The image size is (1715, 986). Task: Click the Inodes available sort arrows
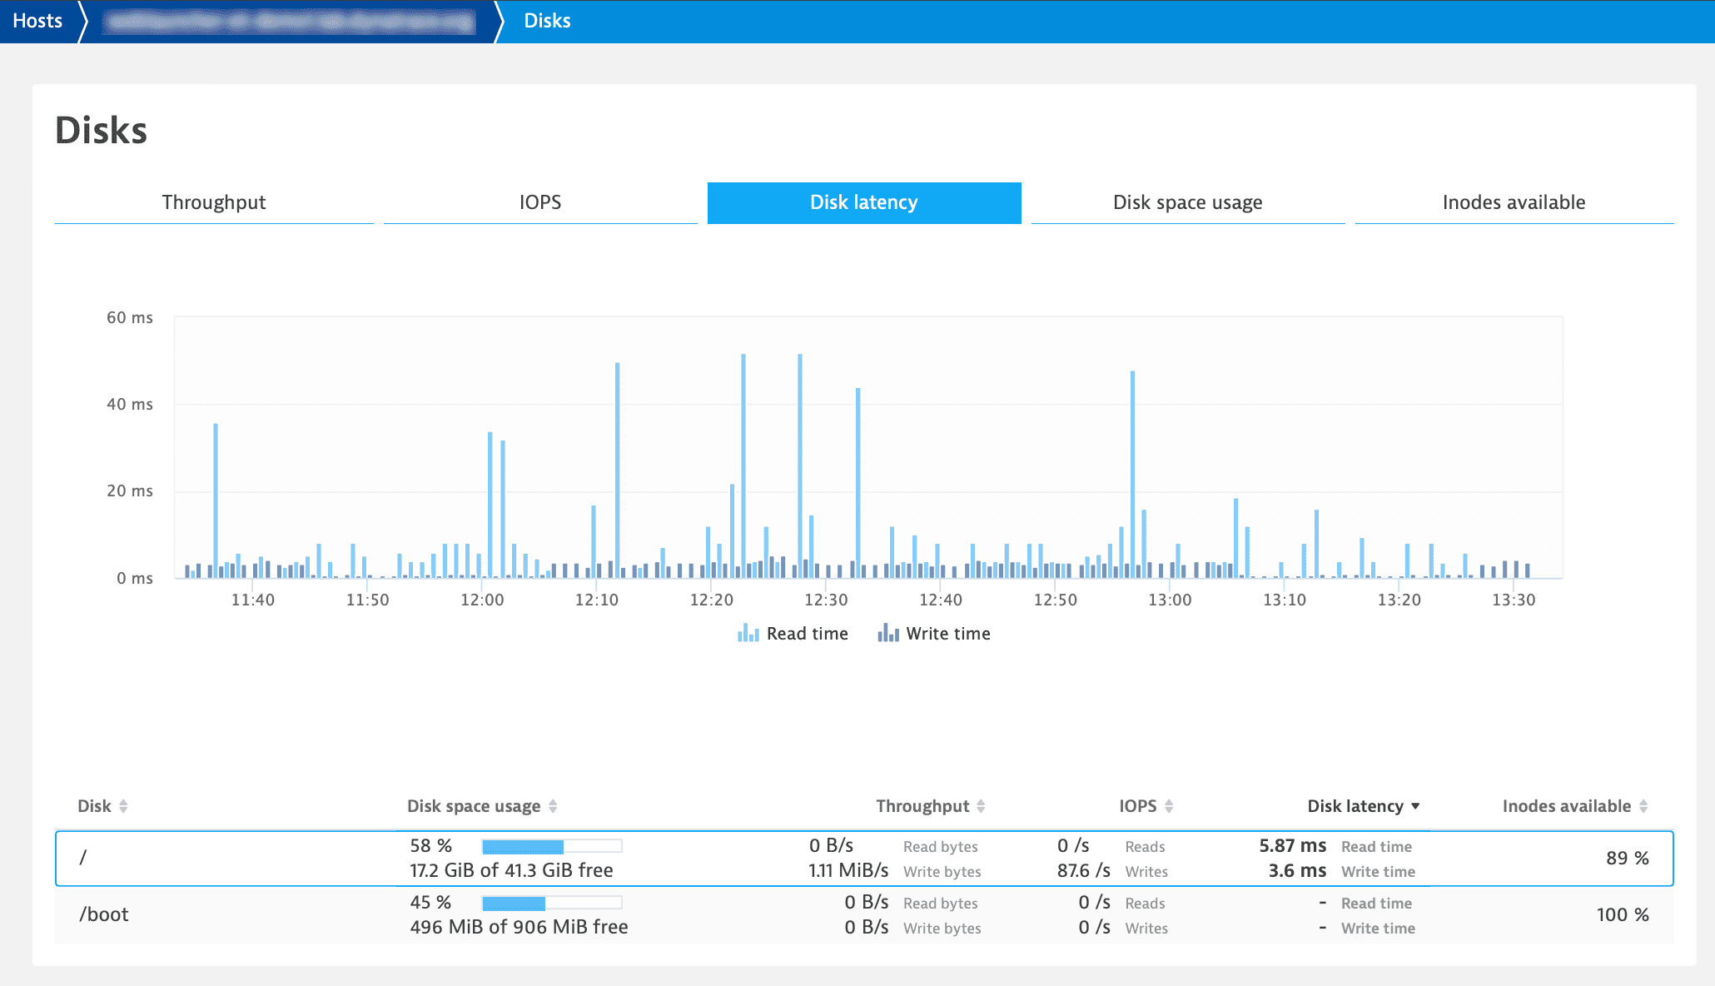(1643, 806)
